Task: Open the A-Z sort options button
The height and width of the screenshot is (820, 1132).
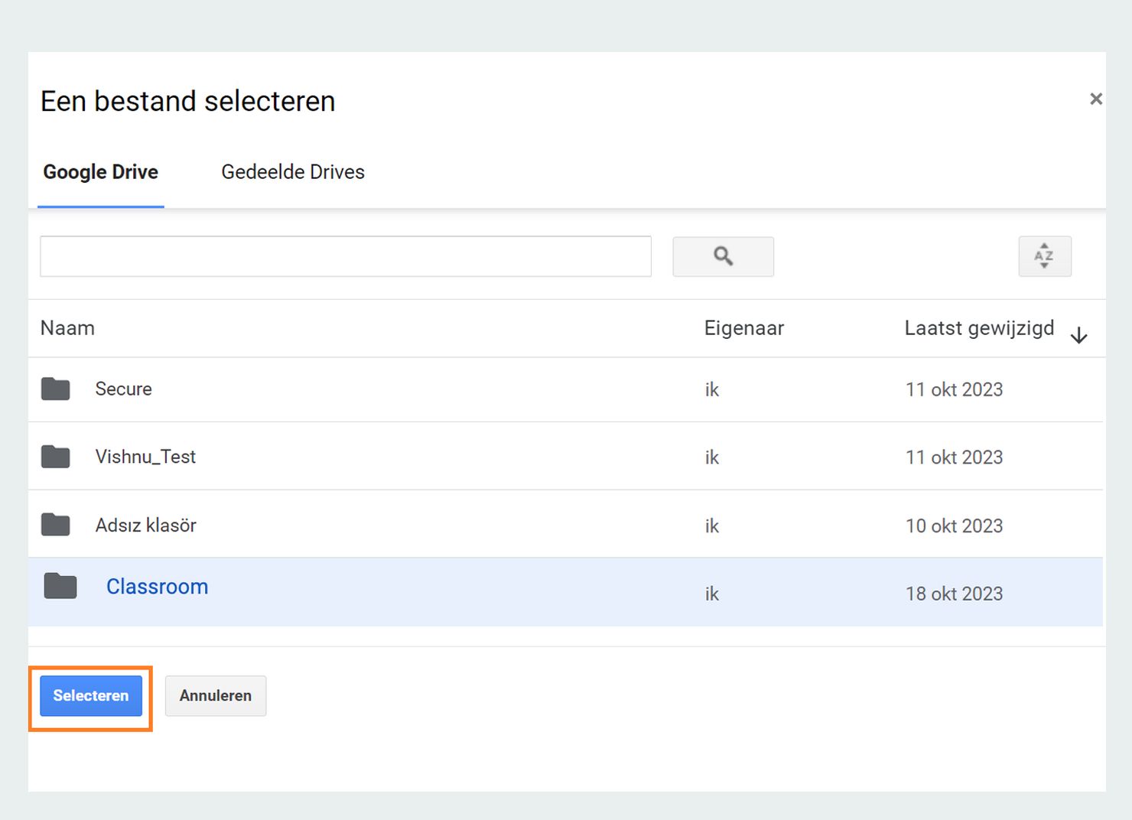Action: 1045,256
